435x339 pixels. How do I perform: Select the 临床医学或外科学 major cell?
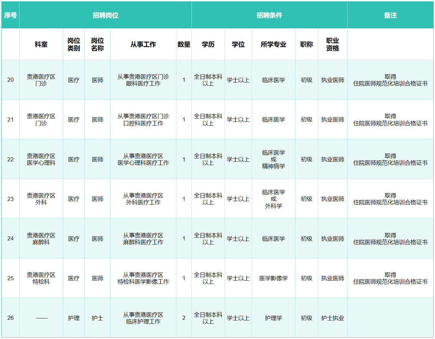273,199
